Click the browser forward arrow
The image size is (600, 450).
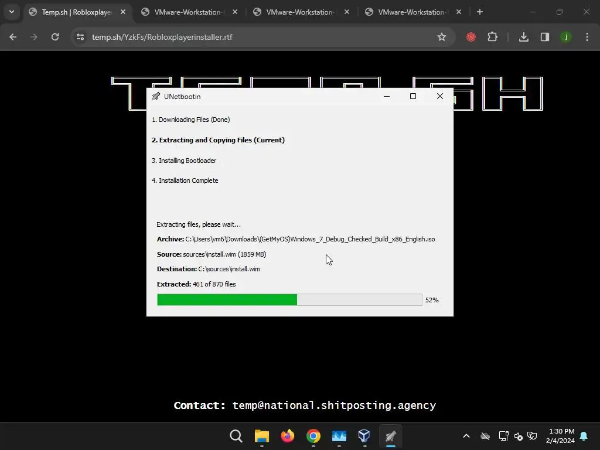(x=34, y=37)
